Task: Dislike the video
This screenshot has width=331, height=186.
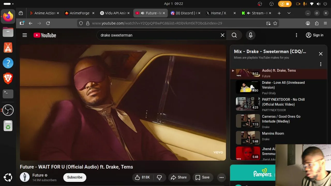Action: pyautogui.click(x=160, y=177)
